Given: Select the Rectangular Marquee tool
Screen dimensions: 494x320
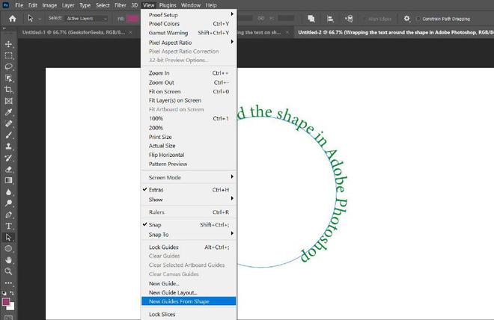Looking at the screenshot, I should coord(8,55).
